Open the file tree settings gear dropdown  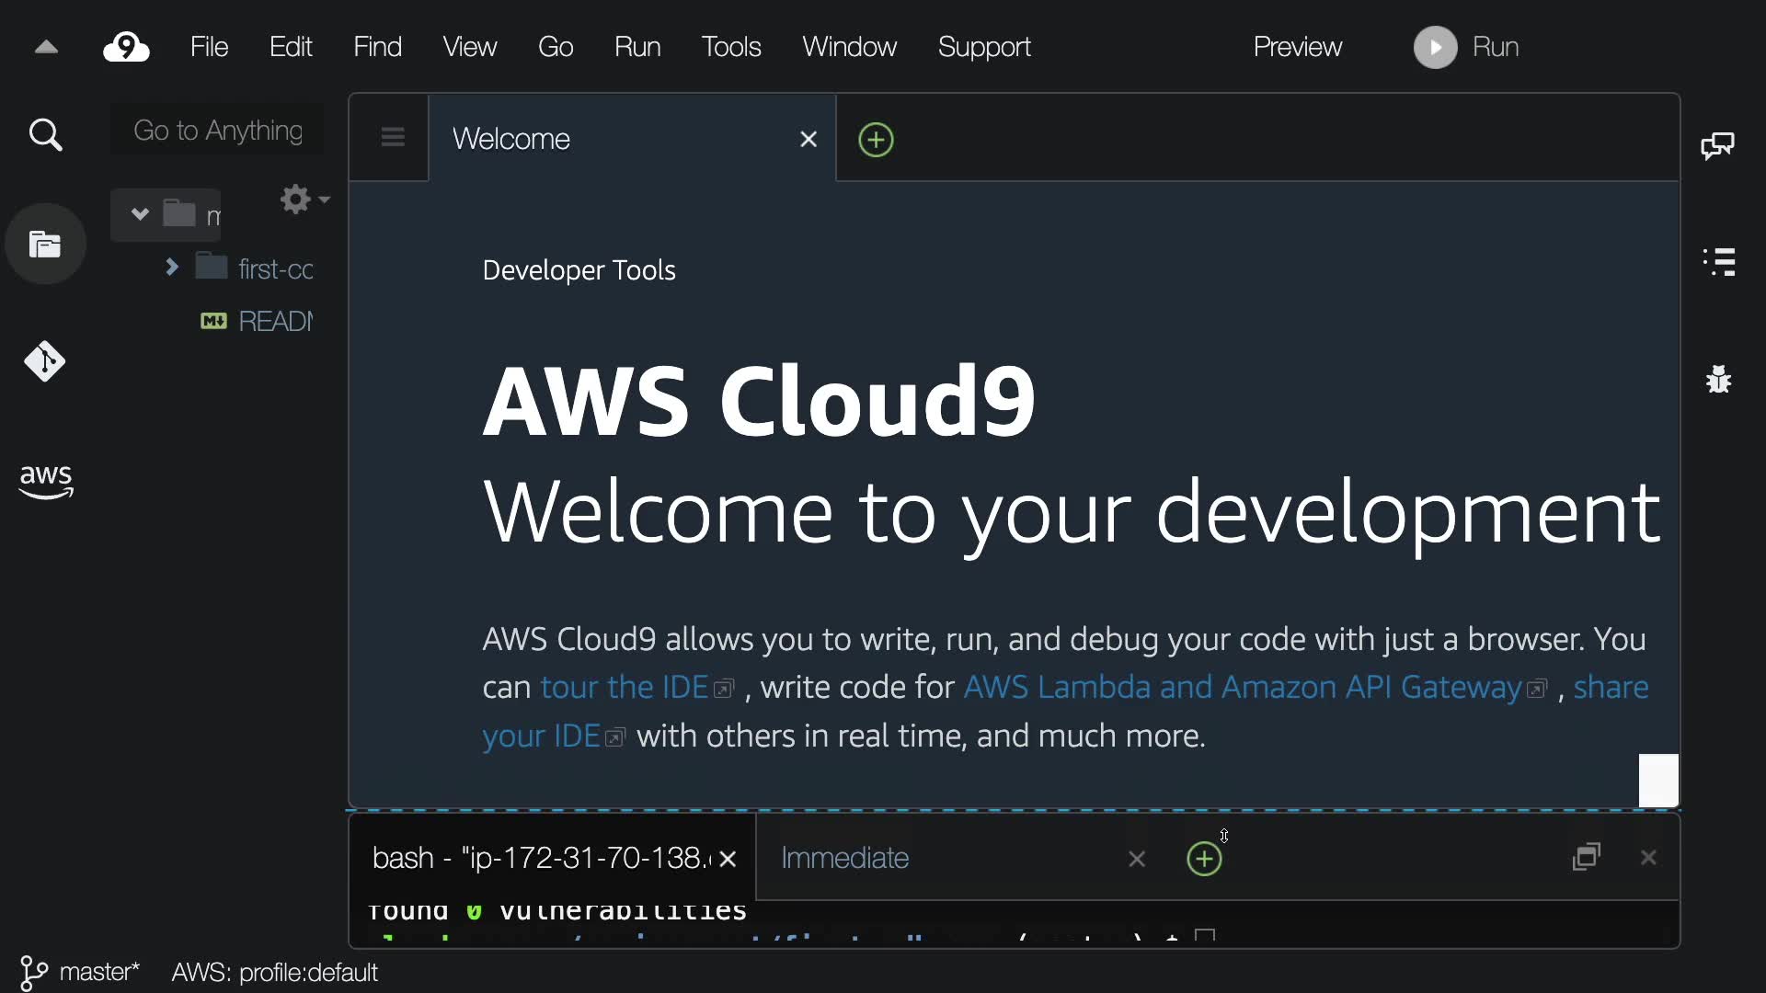pyautogui.click(x=304, y=200)
